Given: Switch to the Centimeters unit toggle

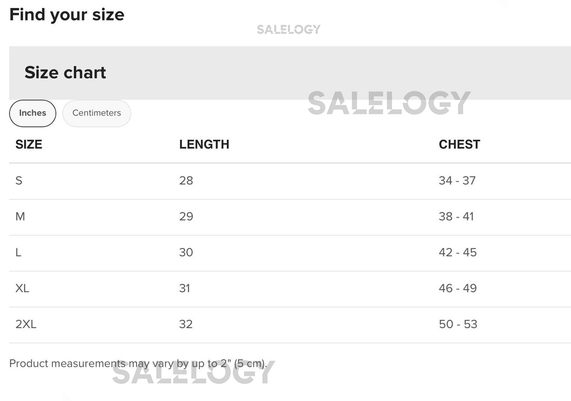Looking at the screenshot, I should (x=97, y=113).
